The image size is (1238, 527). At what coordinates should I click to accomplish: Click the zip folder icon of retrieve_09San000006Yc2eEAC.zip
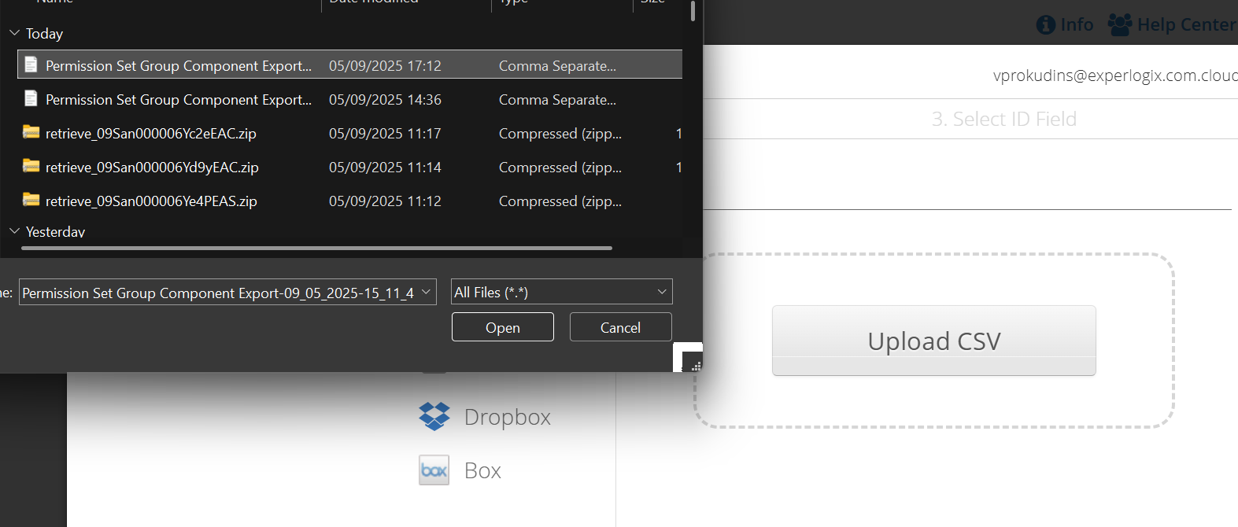[x=31, y=132]
